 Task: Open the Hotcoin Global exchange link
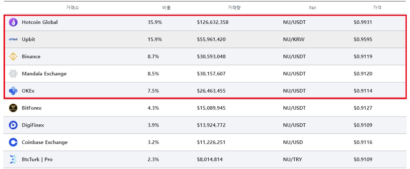coord(40,22)
